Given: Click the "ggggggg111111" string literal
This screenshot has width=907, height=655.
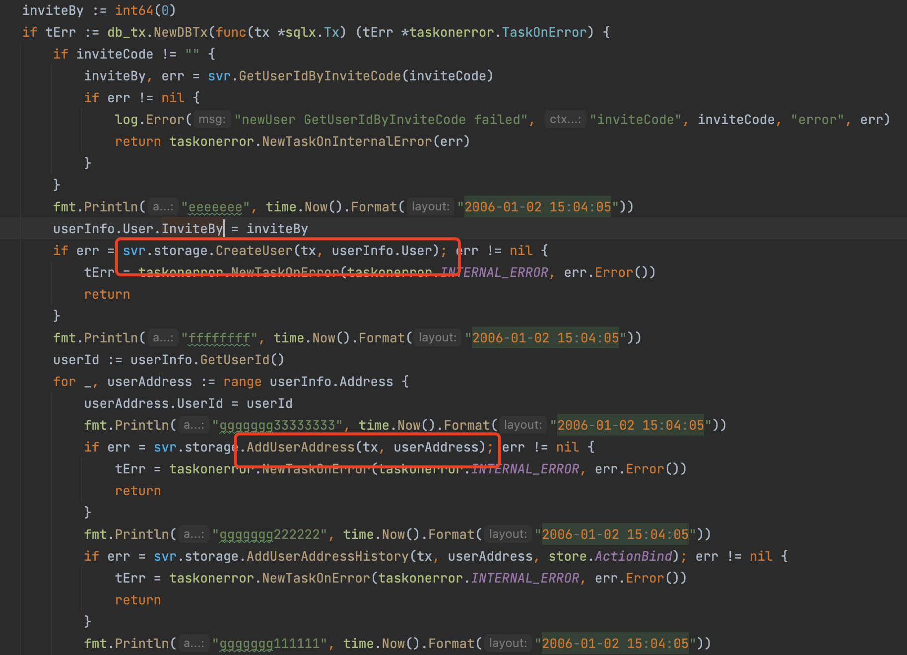Looking at the screenshot, I should [269, 644].
